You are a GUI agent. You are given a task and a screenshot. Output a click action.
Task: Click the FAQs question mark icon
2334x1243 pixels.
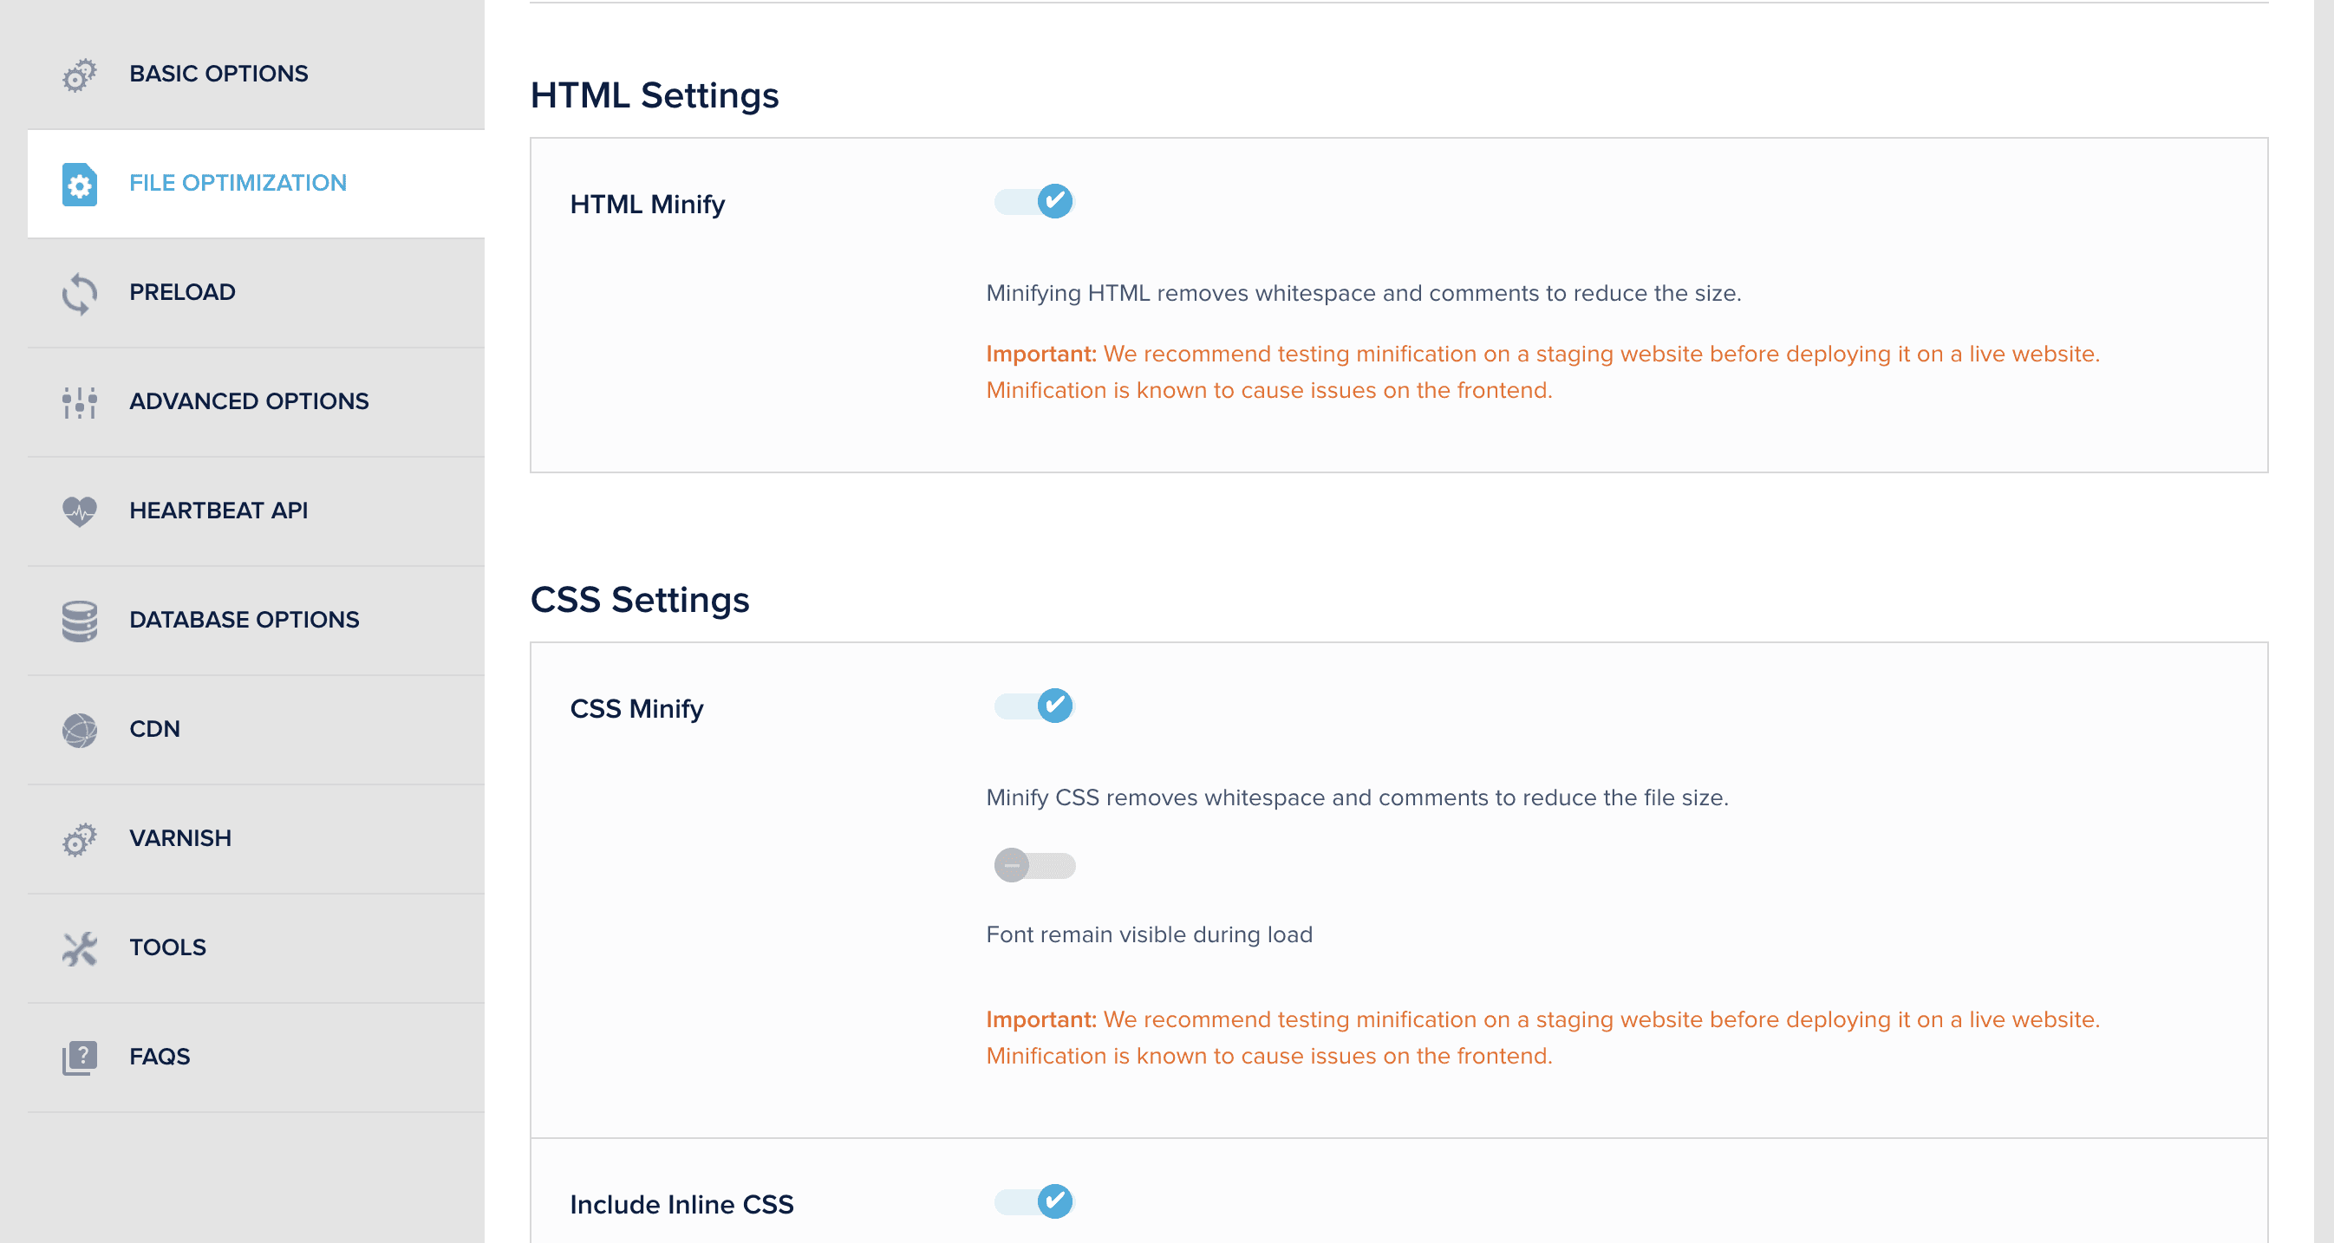[x=80, y=1058]
